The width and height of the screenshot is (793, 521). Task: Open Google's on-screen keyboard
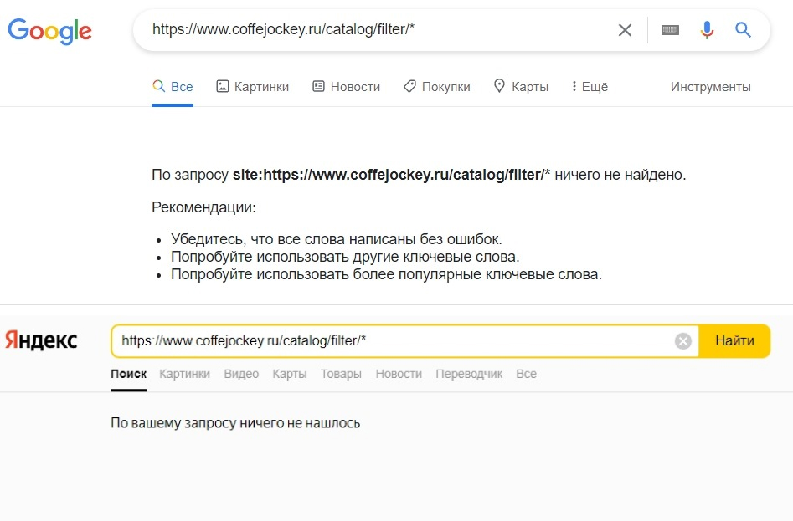click(670, 30)
